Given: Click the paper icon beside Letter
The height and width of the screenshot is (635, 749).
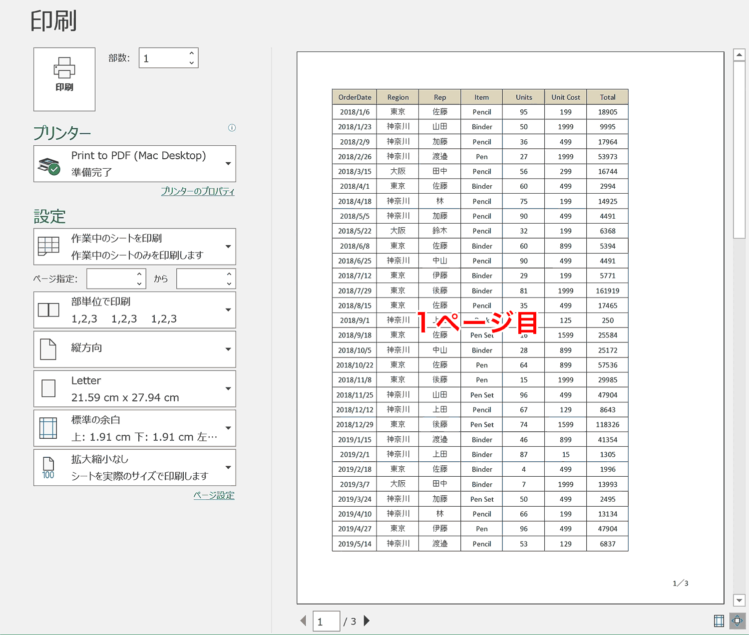Looking at the screenshot, I should (48, 388).
